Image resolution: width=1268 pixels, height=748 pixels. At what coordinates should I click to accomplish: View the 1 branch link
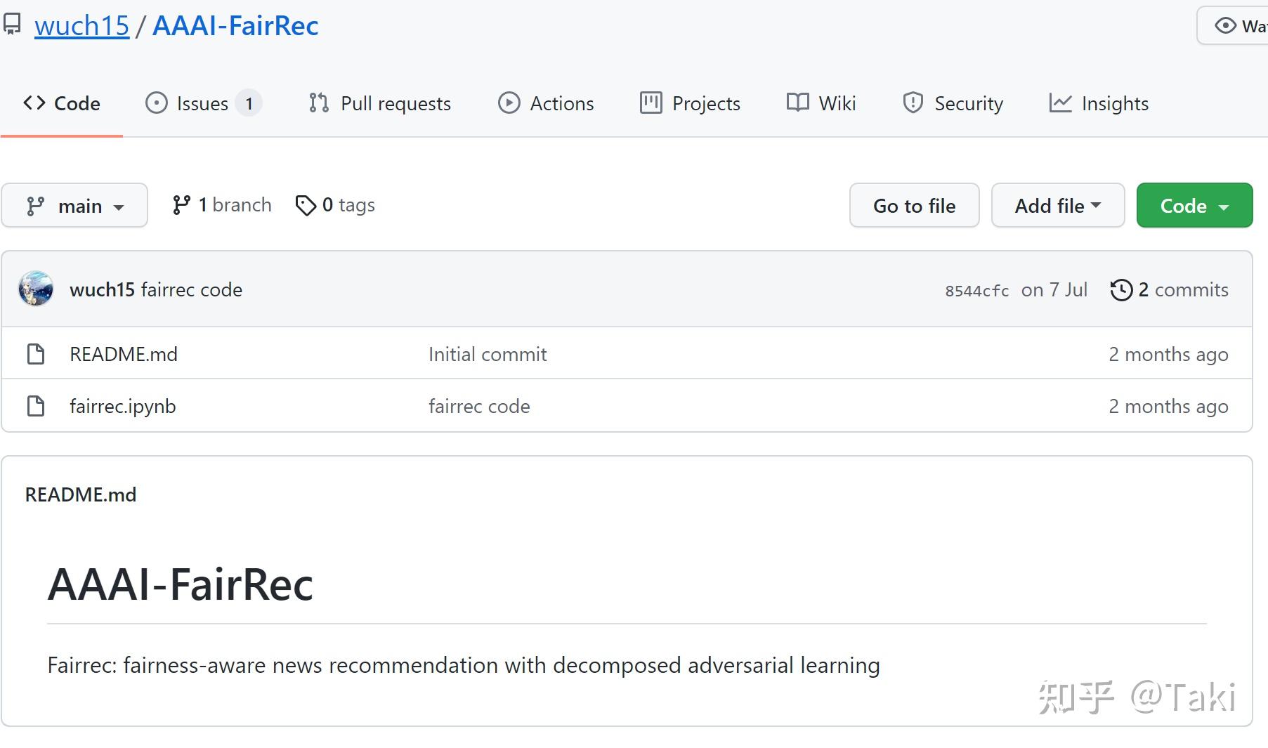(x=222, y=205)
